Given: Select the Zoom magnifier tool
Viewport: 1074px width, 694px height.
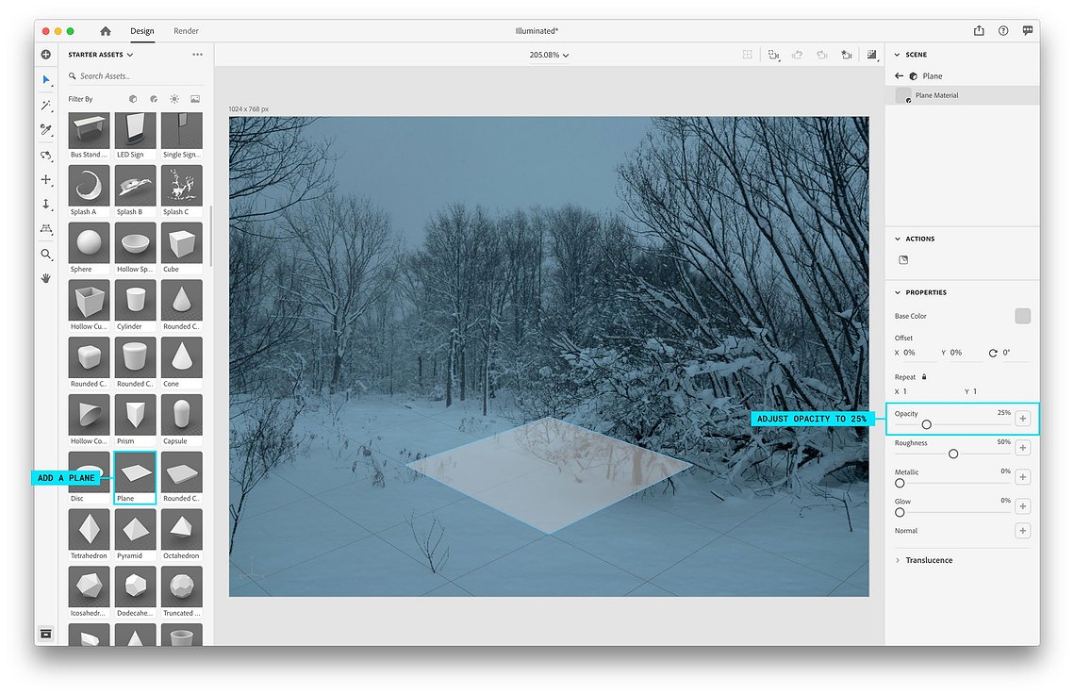Looking at the screenshot, I should tap(46, 255).
